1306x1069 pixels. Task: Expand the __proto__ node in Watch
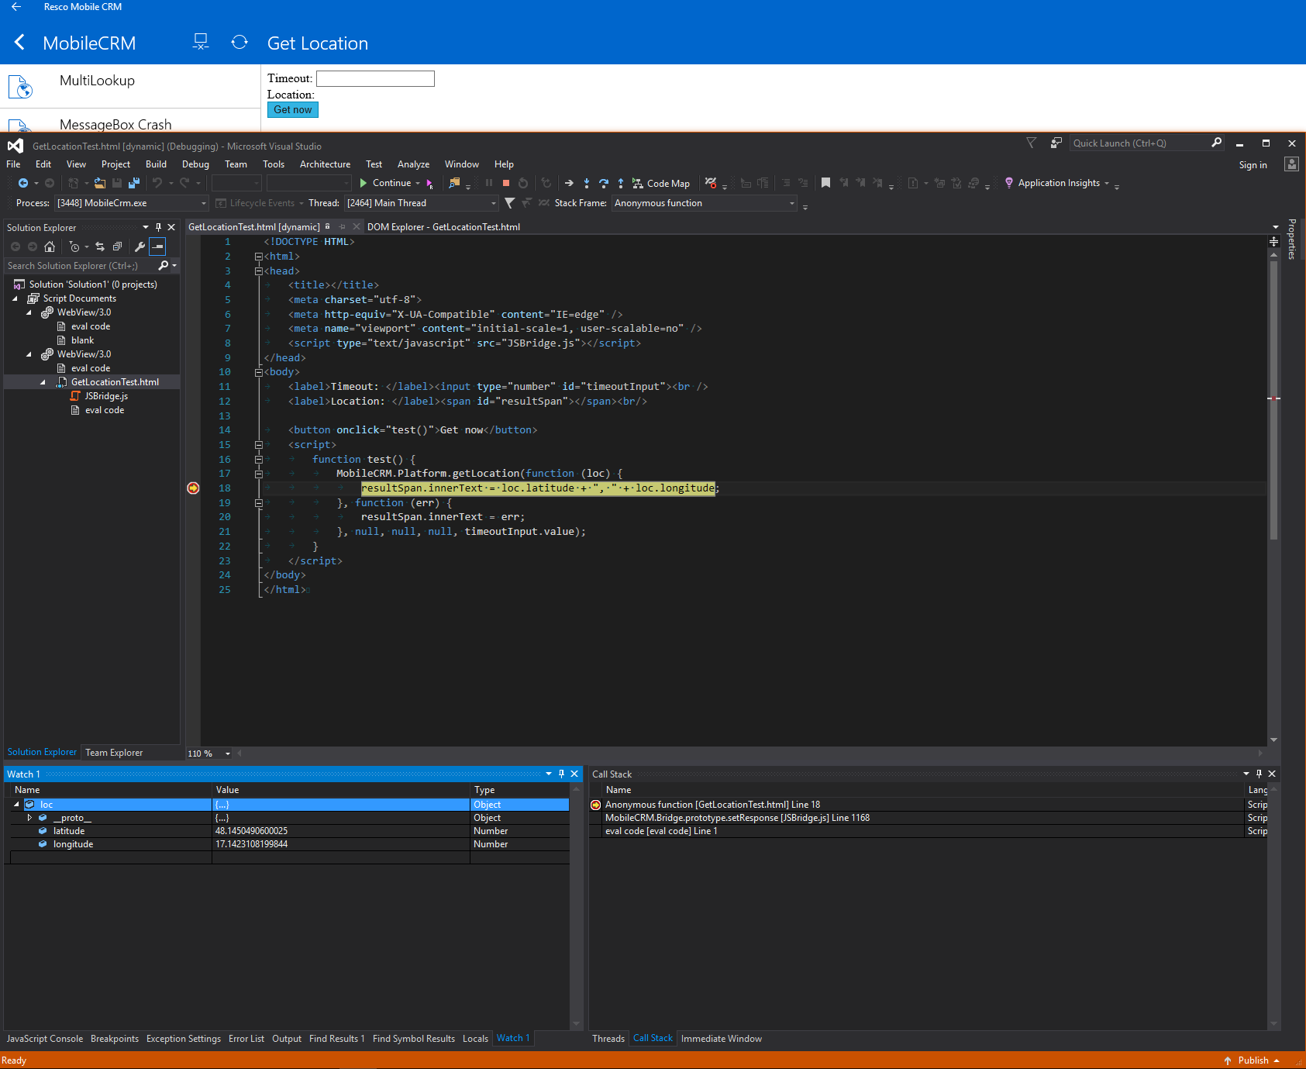(x=29, y=818)
